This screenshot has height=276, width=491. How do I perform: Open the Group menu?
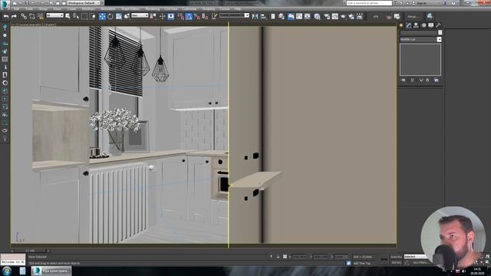(43, 9)
